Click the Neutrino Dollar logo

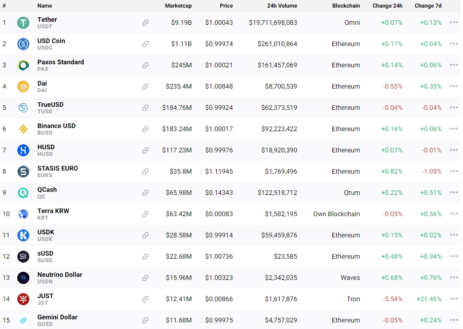[x=23, y=278]
